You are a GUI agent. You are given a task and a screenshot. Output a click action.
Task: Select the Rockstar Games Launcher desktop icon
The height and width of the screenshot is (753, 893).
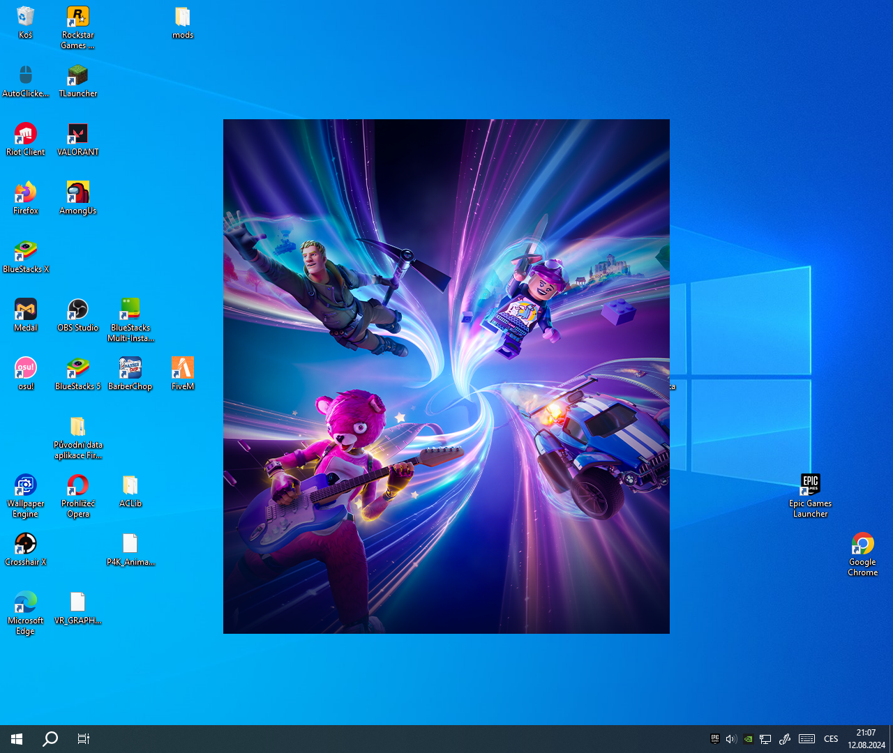[77, 17]
